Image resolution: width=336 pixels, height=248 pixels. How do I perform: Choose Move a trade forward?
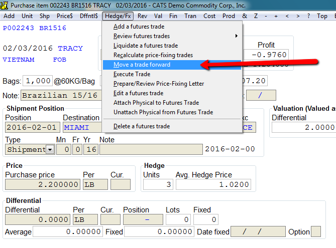[x=172, y=65]
